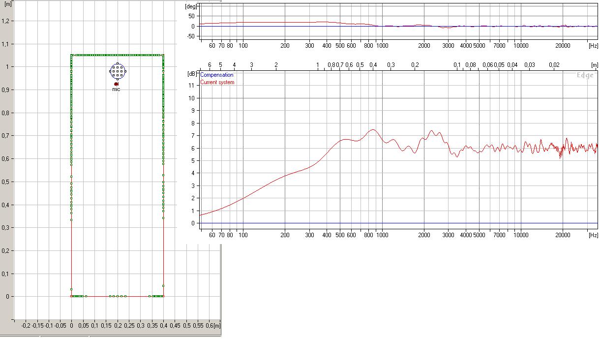Click '-50' on the phase degree axis
This screenshot has width=601, height=339.
click(192, 36)
